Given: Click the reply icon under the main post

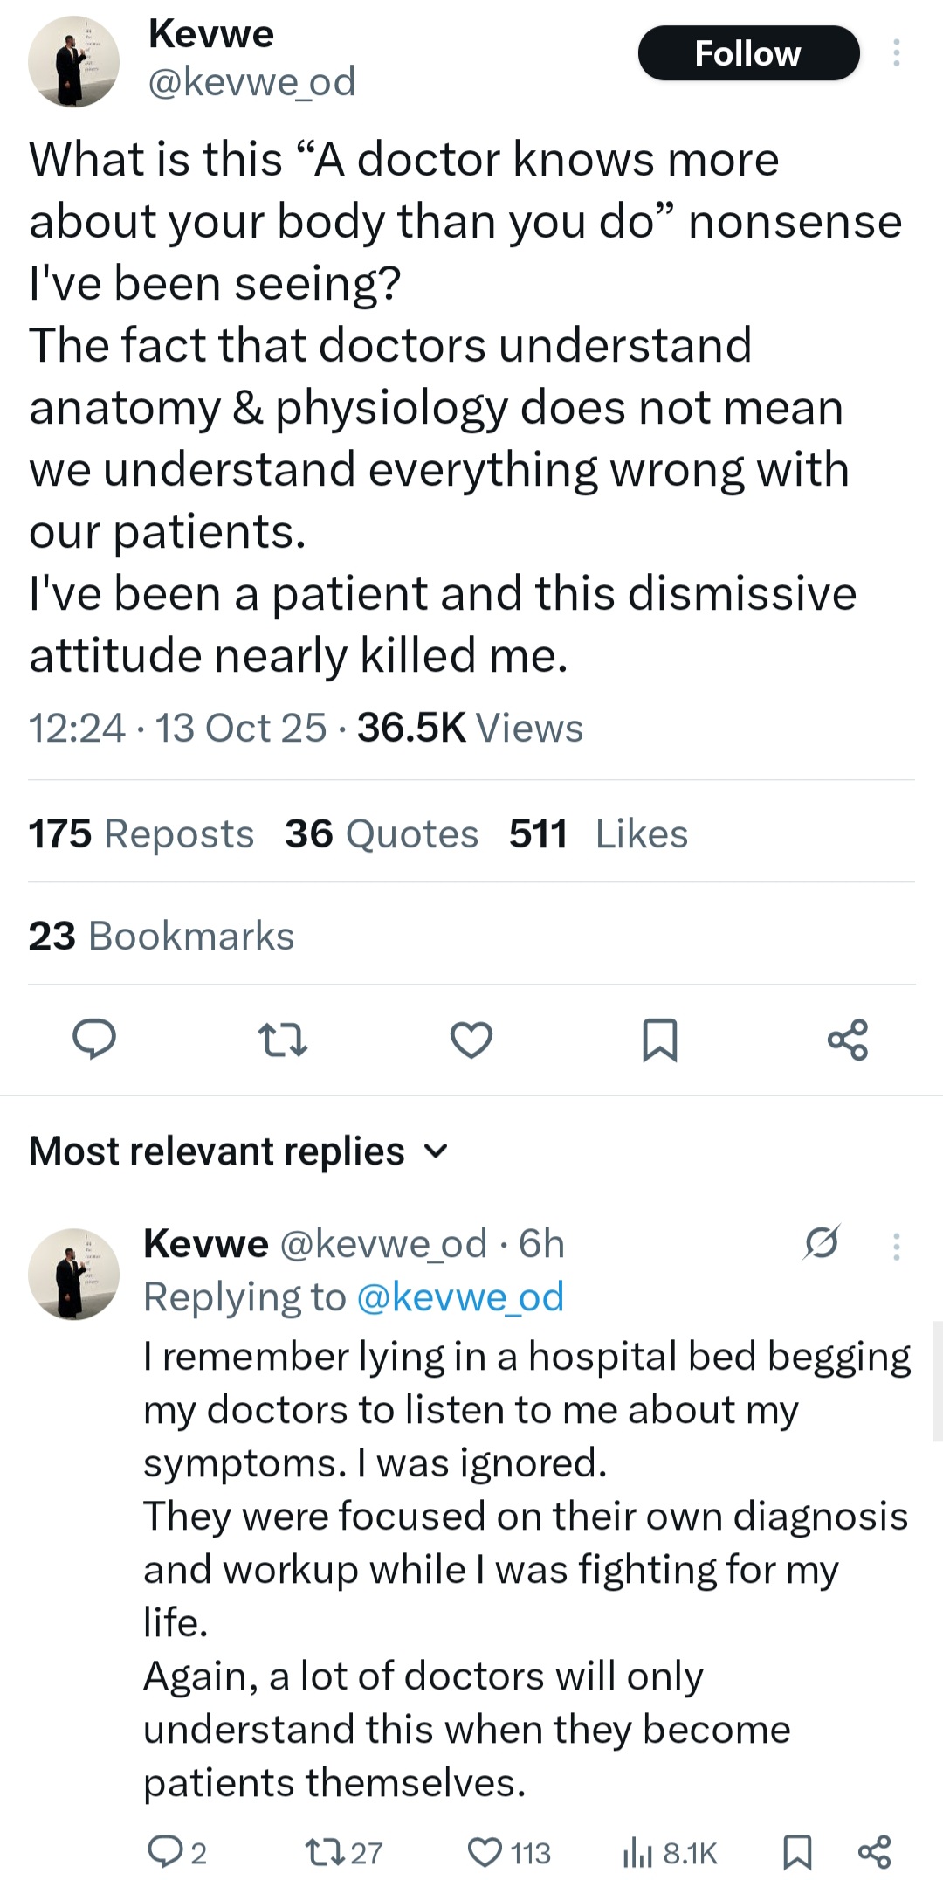Looking at the screenshot, I should [x=93, y=1039].
